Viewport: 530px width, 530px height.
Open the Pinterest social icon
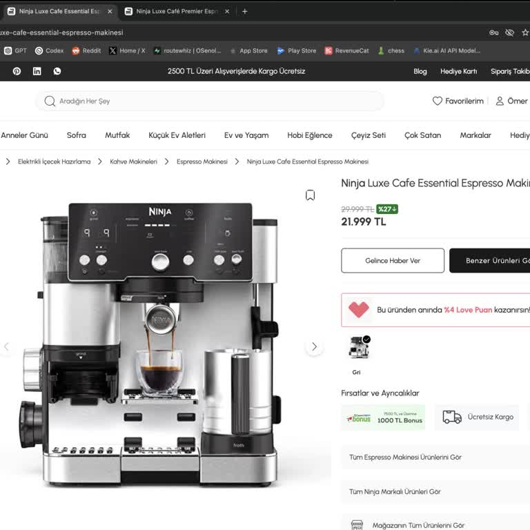coord(17,71)
